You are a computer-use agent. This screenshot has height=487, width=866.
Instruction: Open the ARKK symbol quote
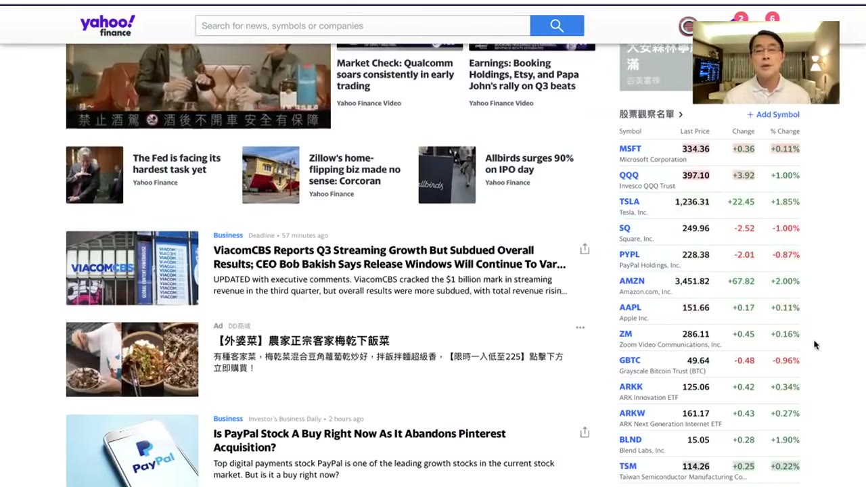631,387
